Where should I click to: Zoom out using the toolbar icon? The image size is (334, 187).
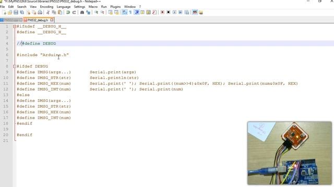102,12
